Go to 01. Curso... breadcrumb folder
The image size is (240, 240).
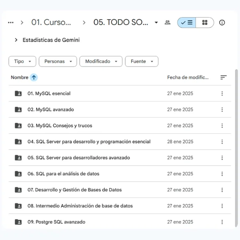(x=51, y=23)
